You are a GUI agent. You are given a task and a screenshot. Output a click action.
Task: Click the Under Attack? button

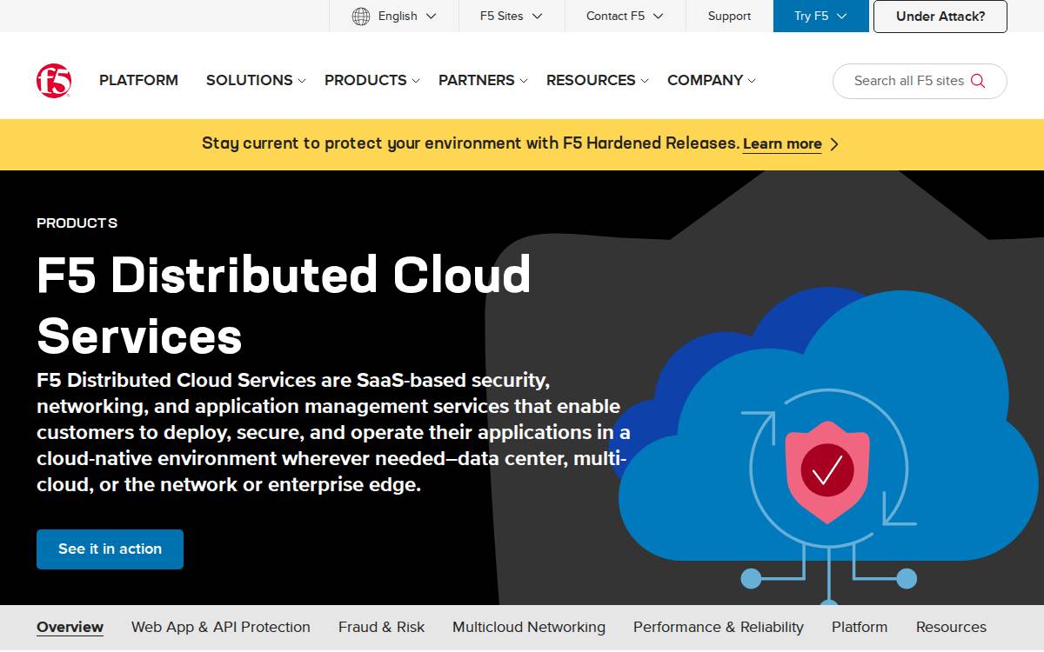tap(940, 16)
